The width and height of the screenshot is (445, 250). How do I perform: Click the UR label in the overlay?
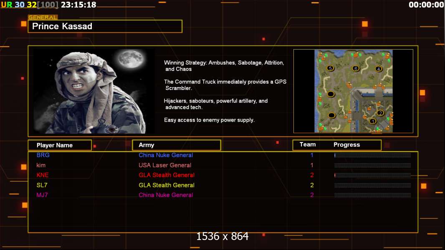pyautogui.click(x=7, y=5)
